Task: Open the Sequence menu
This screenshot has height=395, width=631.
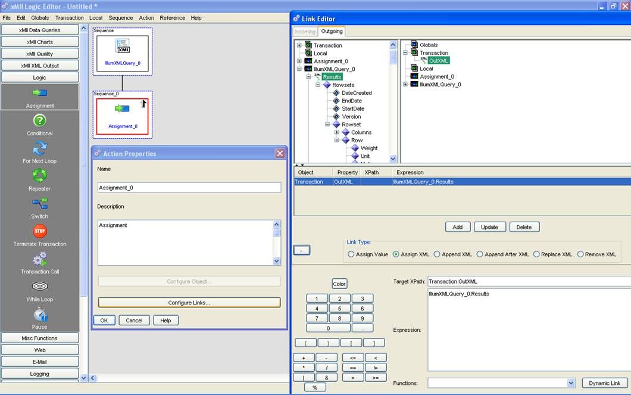Action: [x=120, y=18]
